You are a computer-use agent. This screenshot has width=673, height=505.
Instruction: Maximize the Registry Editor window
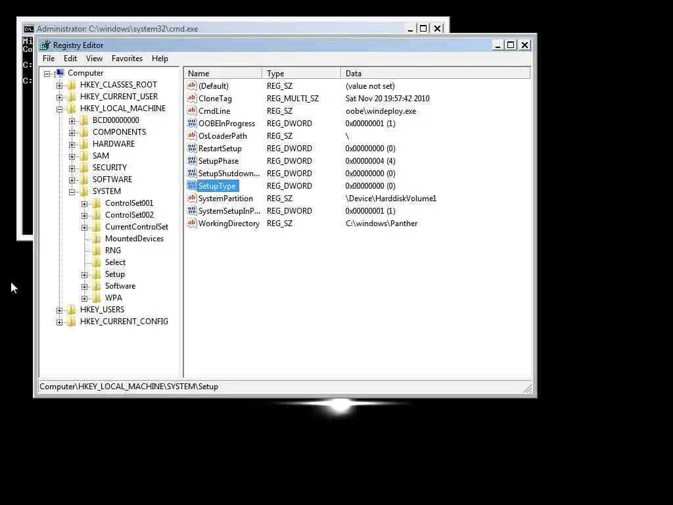click(x=511, y=45)
